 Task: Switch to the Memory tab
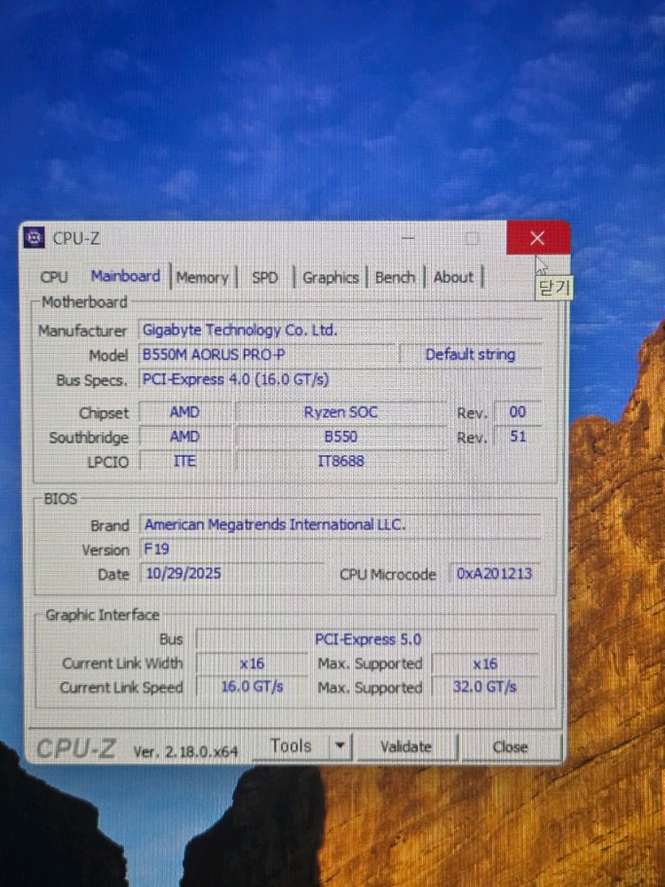pyautogui.click(x=202, y=278)
